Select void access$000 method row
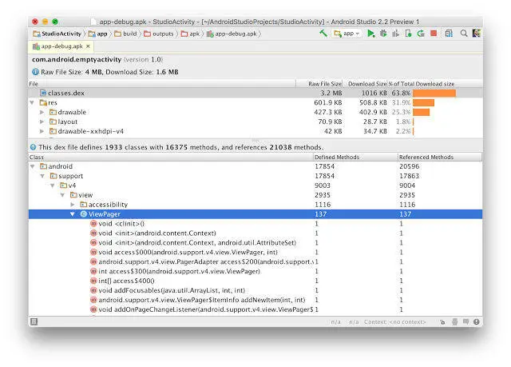Viewport: 511px width, 367px height. 255,252
